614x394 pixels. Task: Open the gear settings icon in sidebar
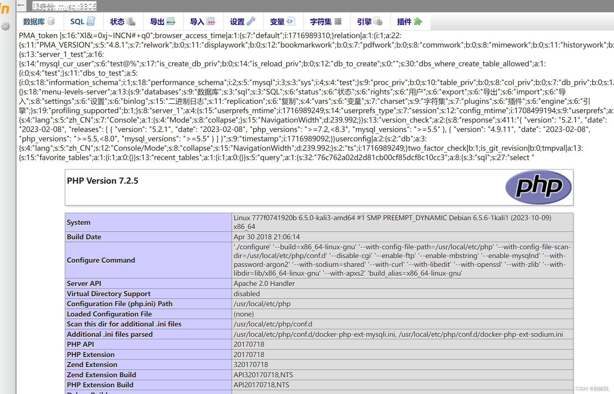coord(5,26)
